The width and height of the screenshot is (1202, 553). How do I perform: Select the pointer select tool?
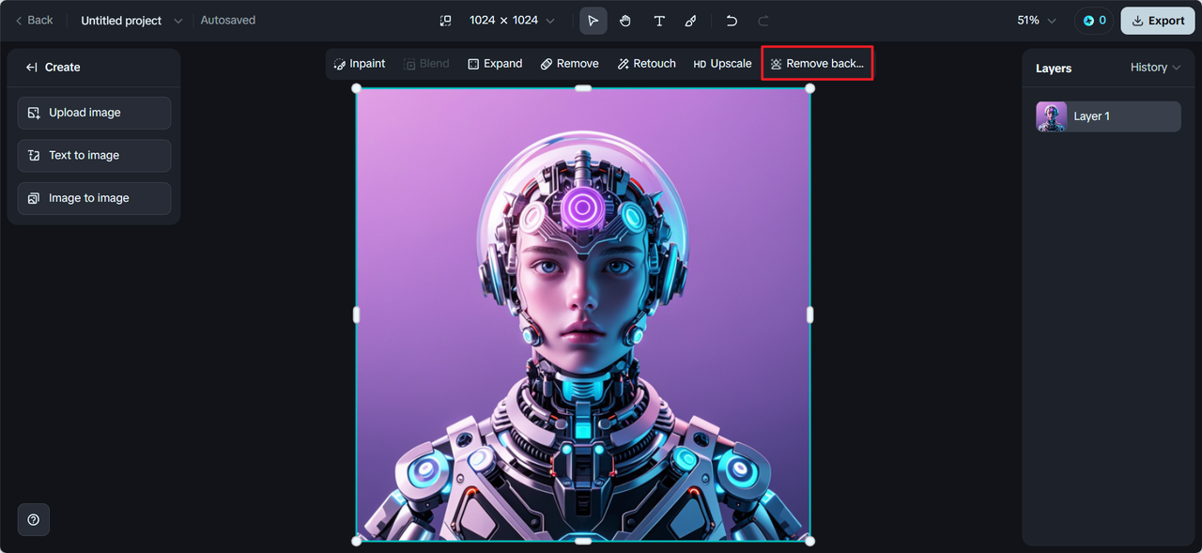tap(593, 21)
